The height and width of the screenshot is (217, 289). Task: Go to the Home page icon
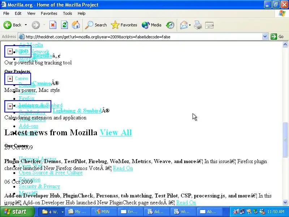coord(76,25)
